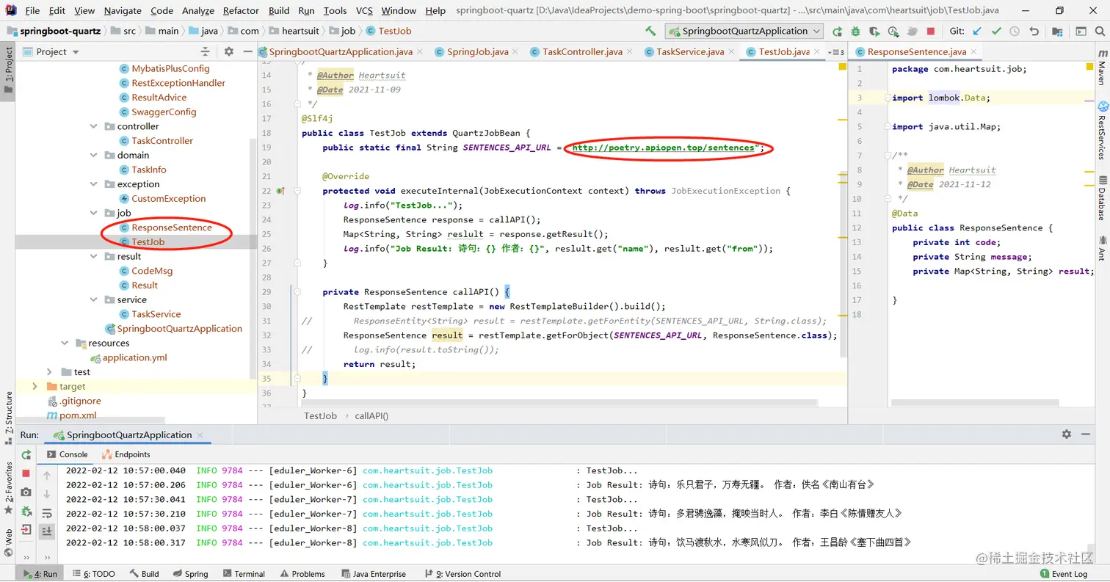Image resolution: width=1110 pixels, height=582 pixels.
Task: Open Project panel settings gear
Action: point(228,51)
